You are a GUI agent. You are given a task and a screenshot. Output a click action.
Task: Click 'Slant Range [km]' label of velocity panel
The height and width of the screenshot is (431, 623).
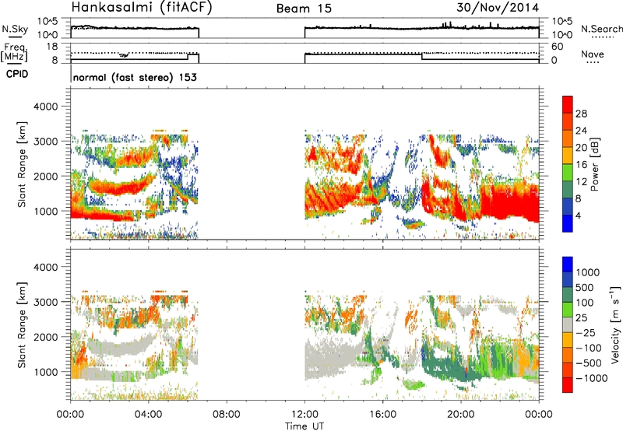22,324
